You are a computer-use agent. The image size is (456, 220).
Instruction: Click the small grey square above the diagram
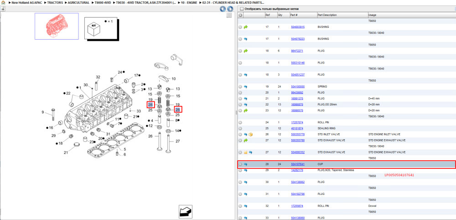229,16
